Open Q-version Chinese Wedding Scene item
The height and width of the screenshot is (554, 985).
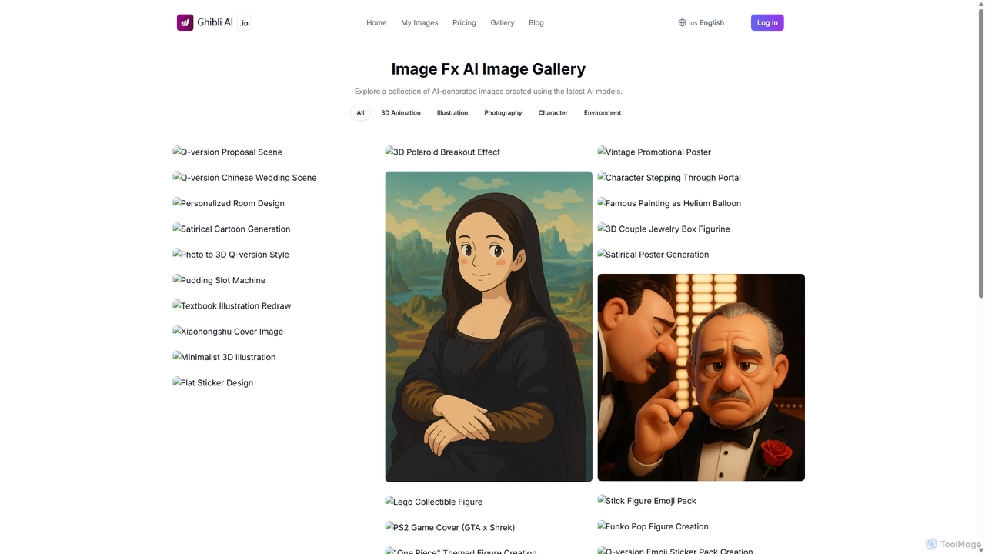point(245,178)
